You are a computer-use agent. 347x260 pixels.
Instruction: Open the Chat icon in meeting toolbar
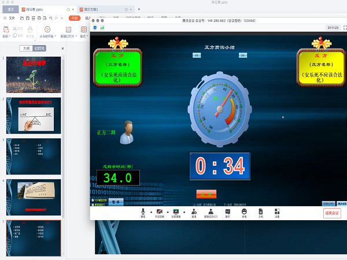[x=227, y=213]
